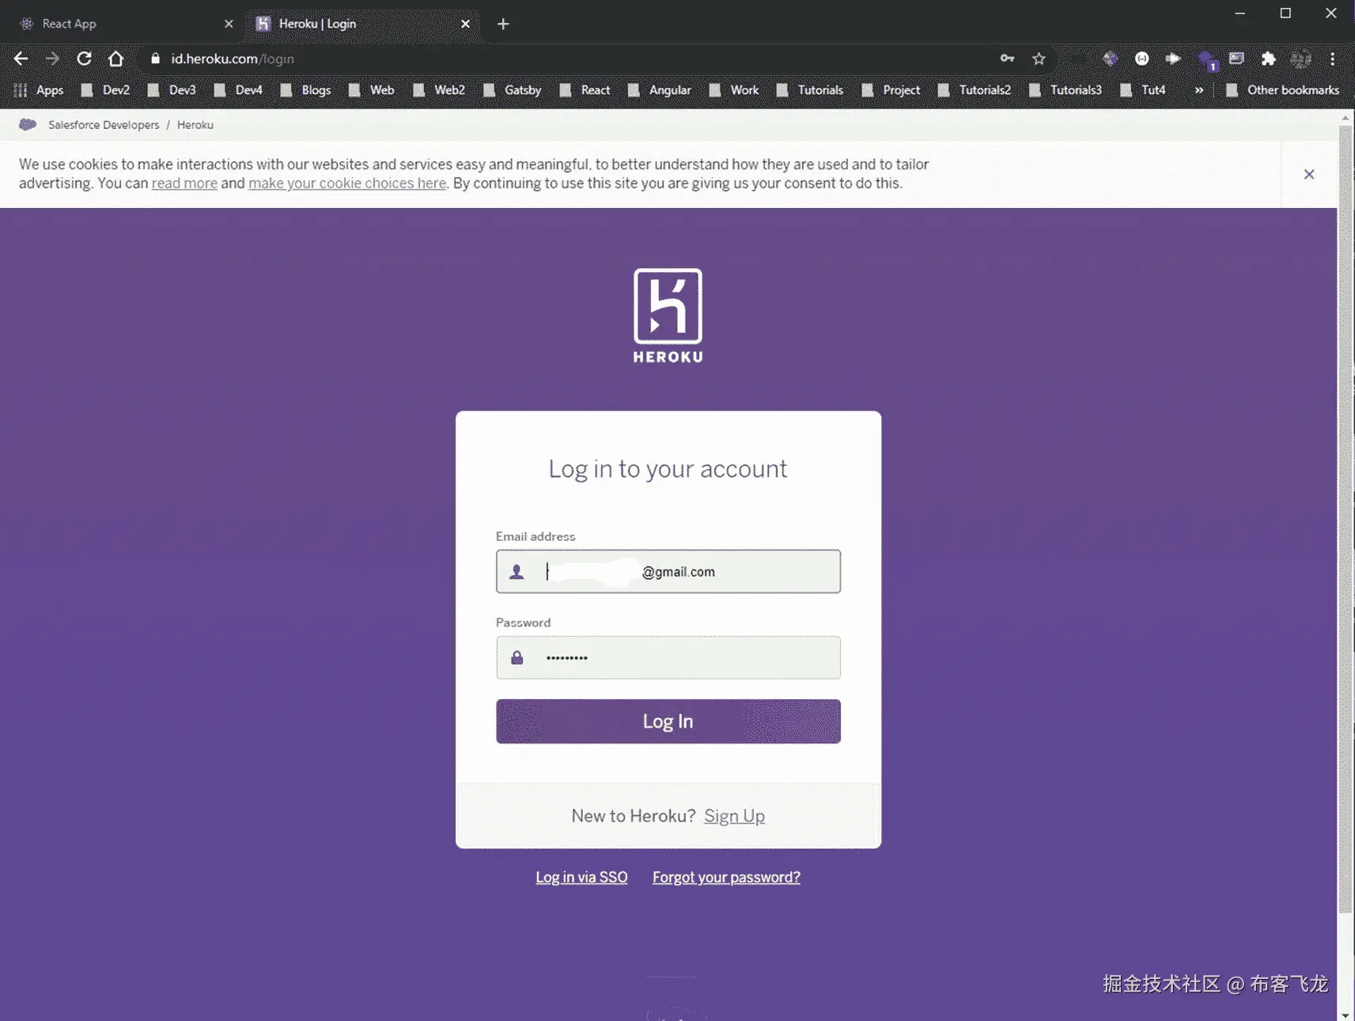1355x1021 pixels.
Task: Open the React bookmarks folder
Action: (585, 90)
